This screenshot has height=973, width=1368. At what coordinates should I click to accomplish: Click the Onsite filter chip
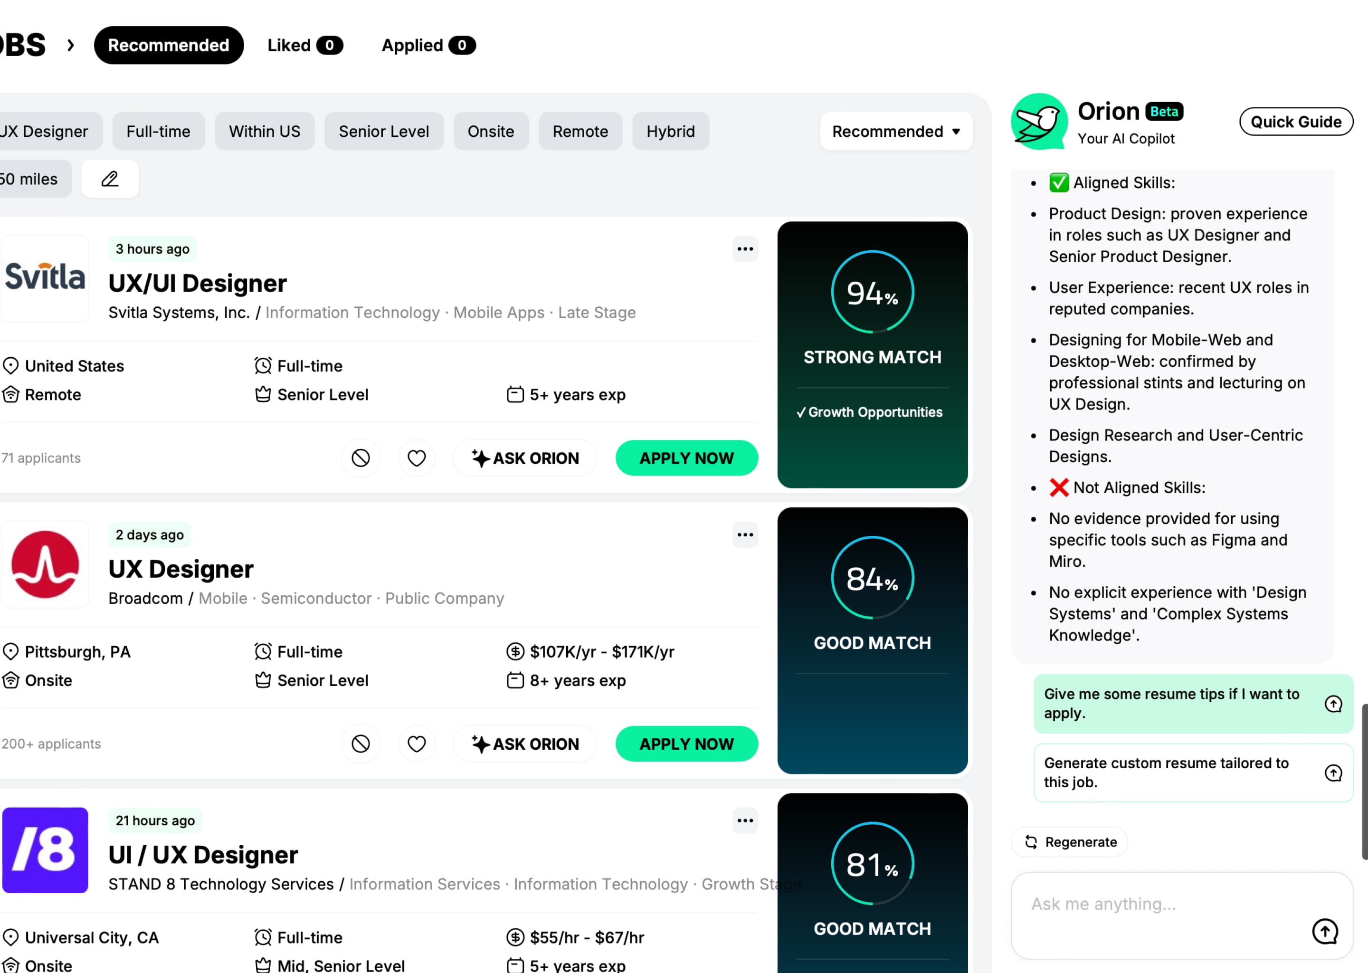[x=491, y=131]
